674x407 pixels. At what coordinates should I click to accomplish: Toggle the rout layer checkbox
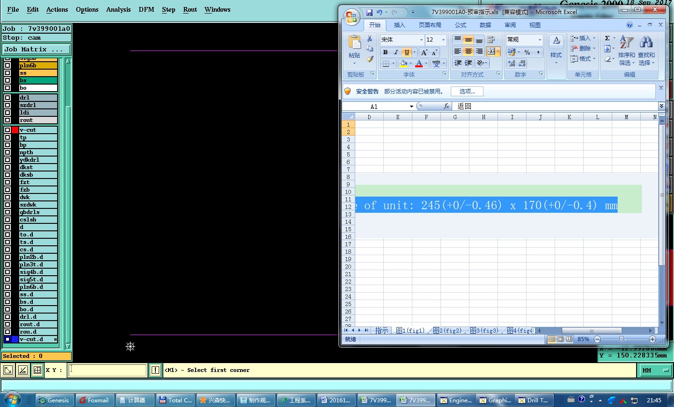(7, 120)
